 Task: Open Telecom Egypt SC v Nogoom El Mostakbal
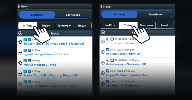point(54,44)
